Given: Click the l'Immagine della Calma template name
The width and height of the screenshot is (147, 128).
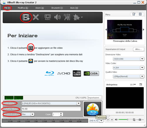Looking at the screenshot, I should point(125,41).
